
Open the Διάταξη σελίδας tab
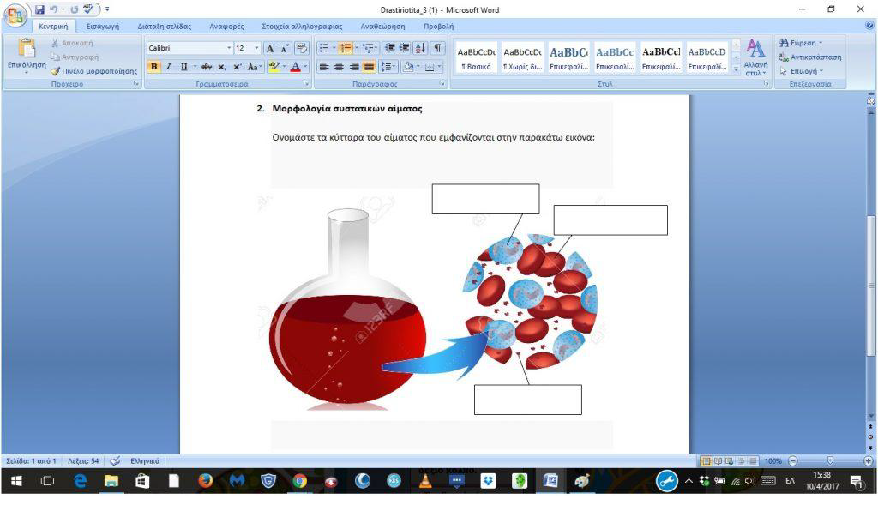(164, 27)
